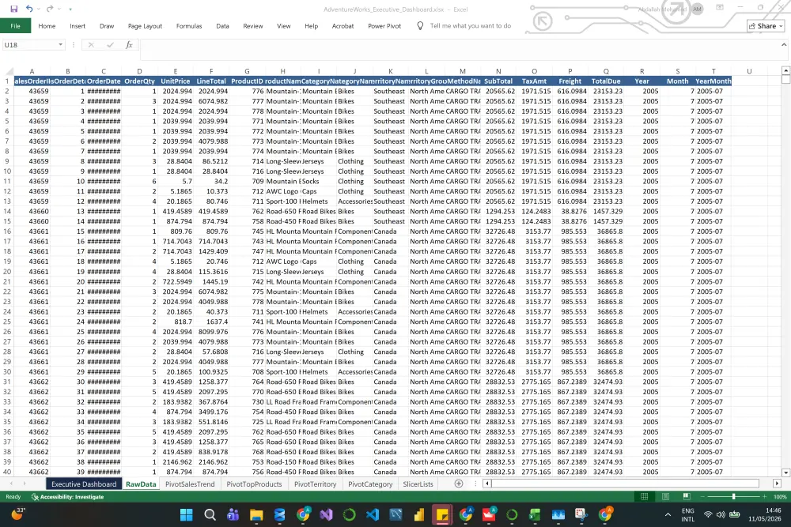This screenshot has height=527, width=791.
Task: Select column A header
Action: (32, 71)
